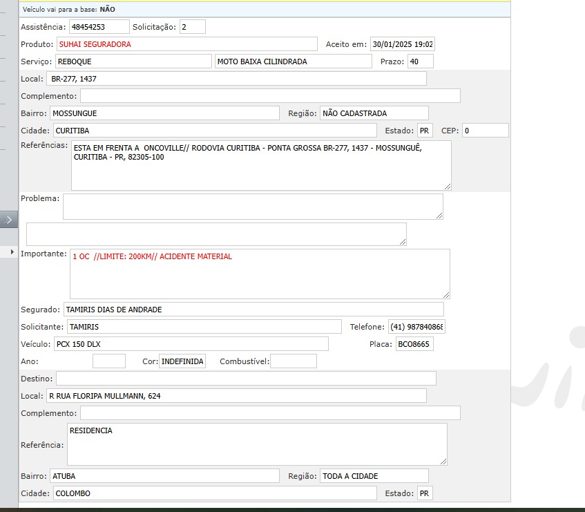585x512 pixels.
Task: Select the Placa field with BCO8665
Action: click(x=414, y=344)
